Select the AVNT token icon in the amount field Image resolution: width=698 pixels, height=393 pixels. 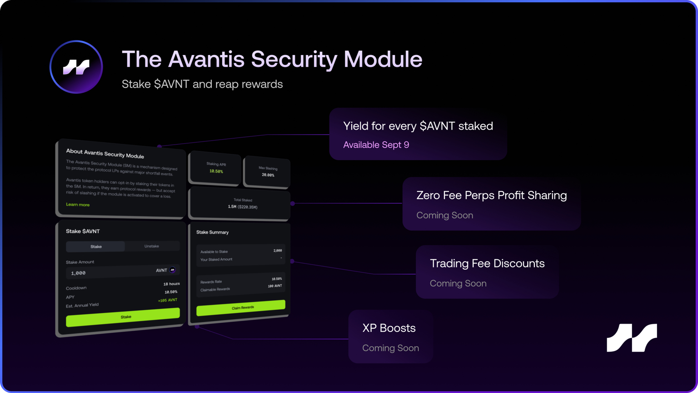pos(173,270)
